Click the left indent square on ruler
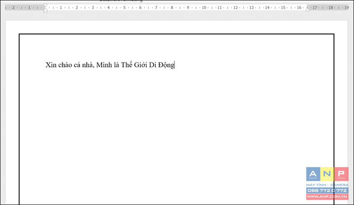Screen dimensions: 354x205 [46, 12]
